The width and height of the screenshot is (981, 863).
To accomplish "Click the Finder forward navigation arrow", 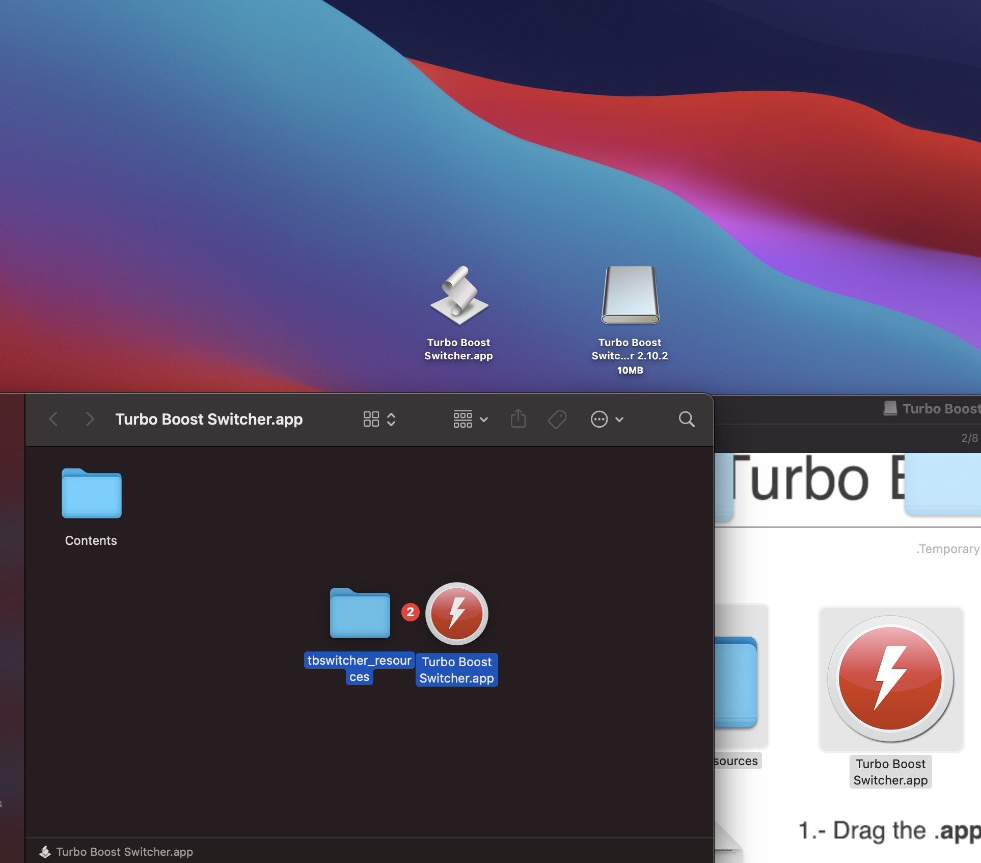I will 90,419.
